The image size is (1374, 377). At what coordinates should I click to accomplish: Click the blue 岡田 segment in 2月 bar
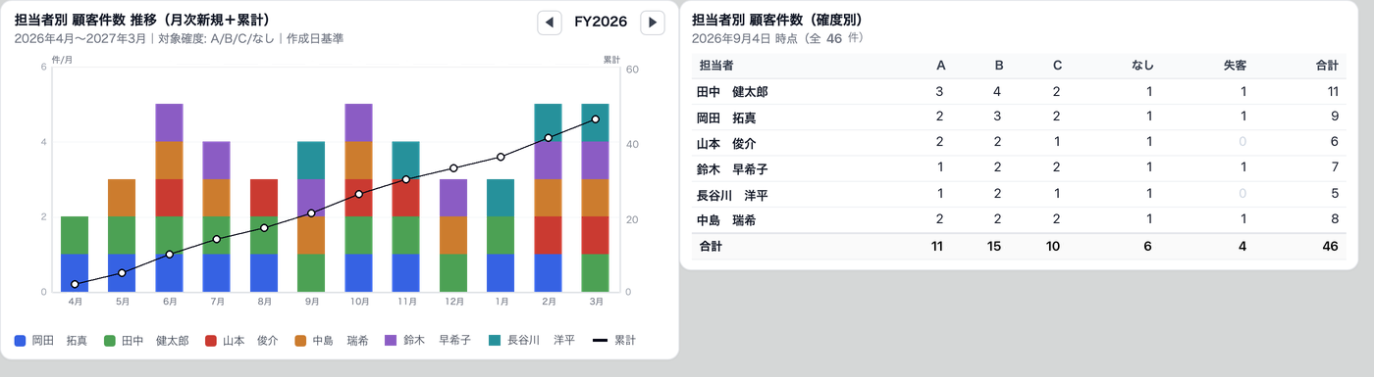(548, 273)
